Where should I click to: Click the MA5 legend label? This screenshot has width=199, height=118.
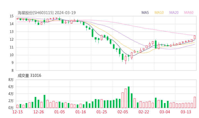145,13
